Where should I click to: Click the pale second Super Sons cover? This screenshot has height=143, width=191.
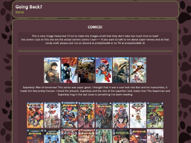tap(52, 115)
